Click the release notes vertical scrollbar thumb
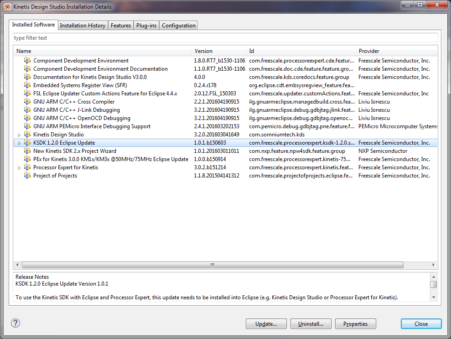 point(434,285)
